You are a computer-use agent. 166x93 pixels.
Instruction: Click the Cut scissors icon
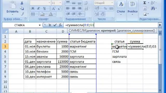22,3
